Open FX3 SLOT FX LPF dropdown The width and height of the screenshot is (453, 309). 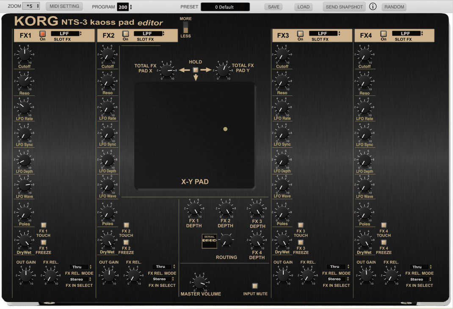pos(324,33)
